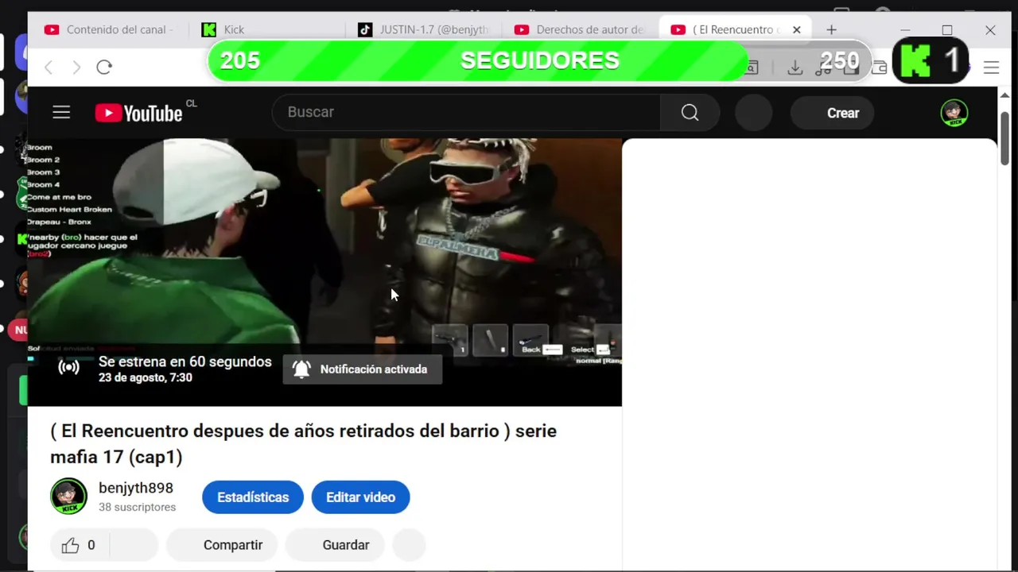This screenshot has height=572, width=1018.
Task: Open the account avatar menu in YouTube header
Action: [x=954, y=113]
